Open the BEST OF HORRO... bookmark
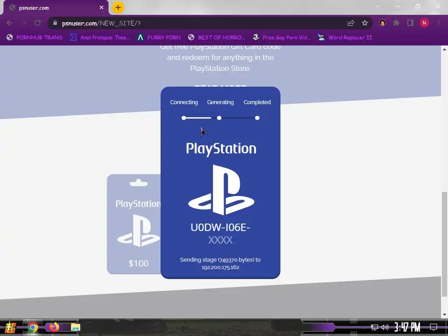The height and width of the screenshot is (336, 448). click(x=217, y=38)
